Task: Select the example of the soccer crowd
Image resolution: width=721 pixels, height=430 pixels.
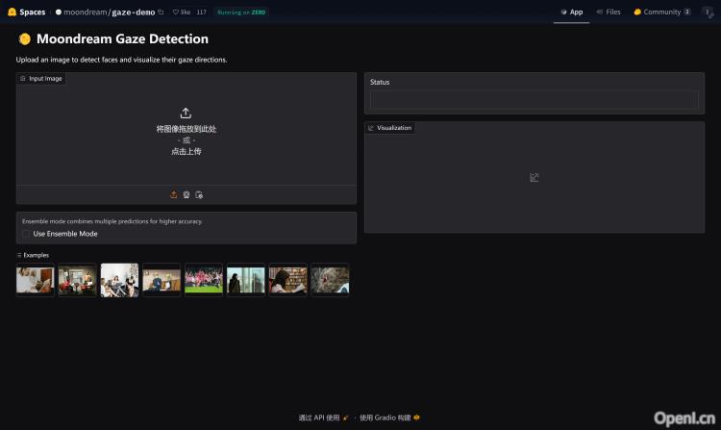Action: click(204, 280)
